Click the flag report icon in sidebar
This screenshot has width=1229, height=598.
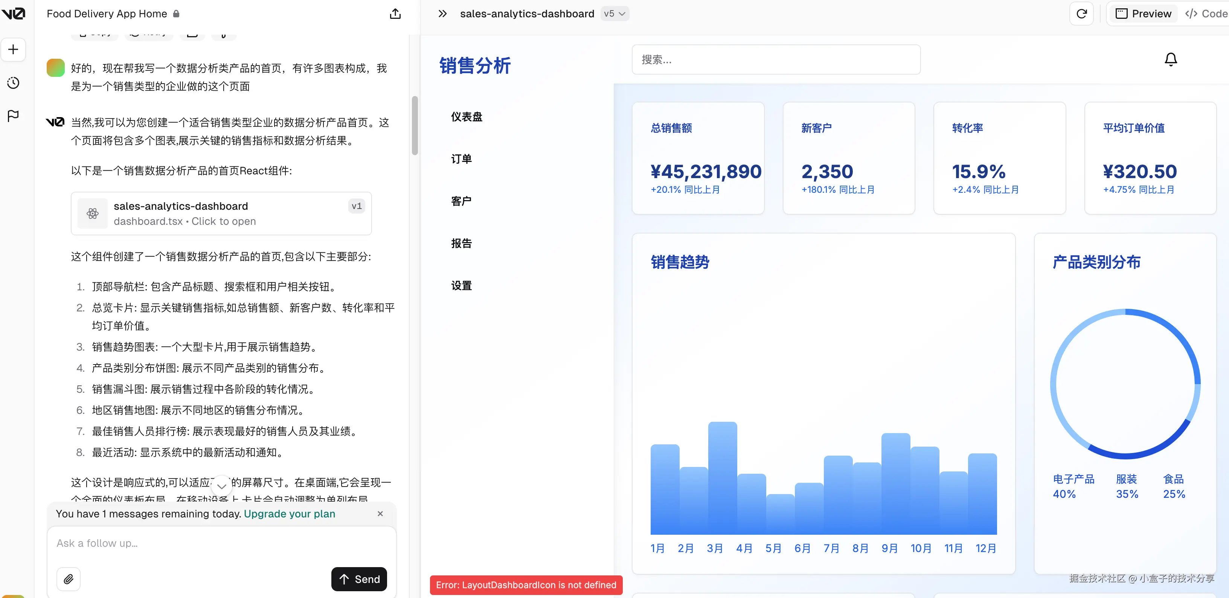click(13, 116)
